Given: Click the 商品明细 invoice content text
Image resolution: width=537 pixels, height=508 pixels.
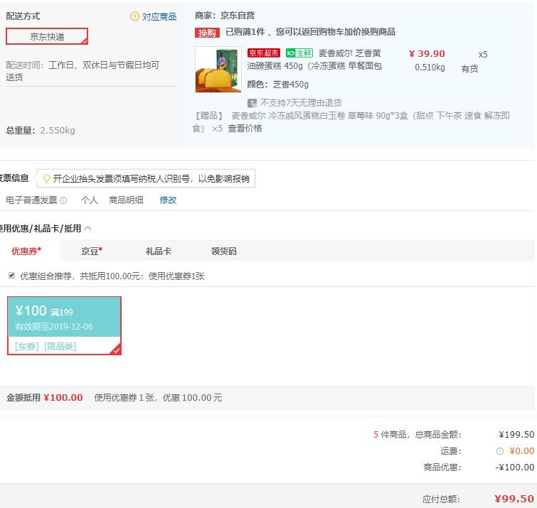Looking at the screenshot, I should 126,200.
